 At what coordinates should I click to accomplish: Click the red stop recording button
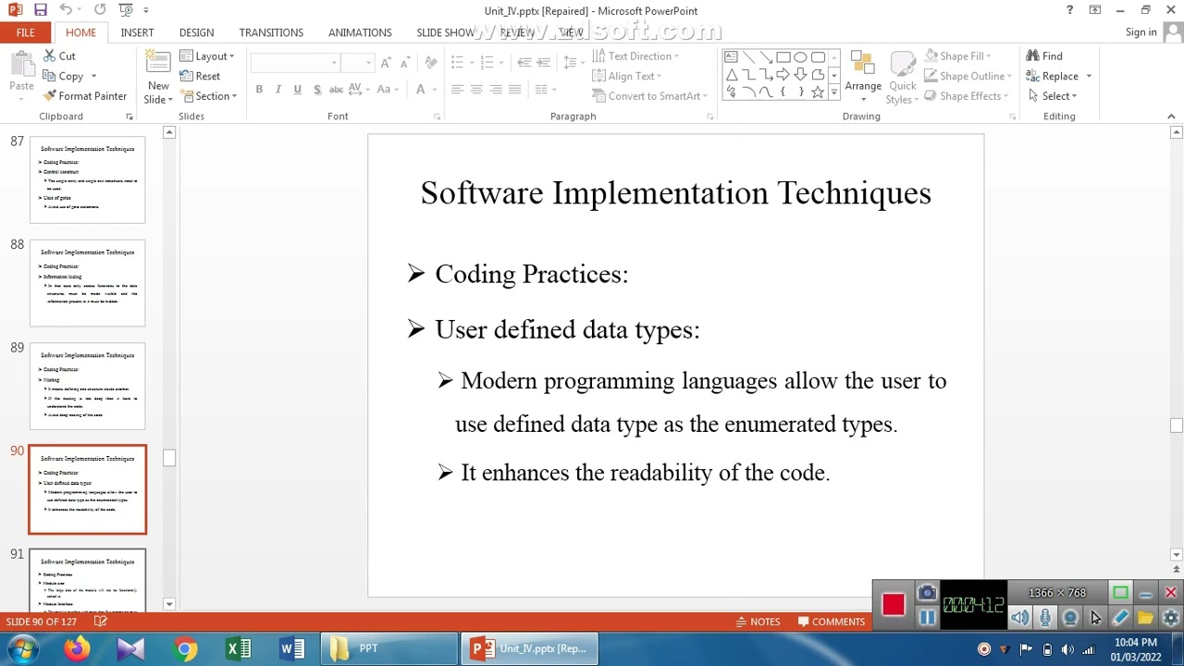pyautogui.click(x=893, y=605)
